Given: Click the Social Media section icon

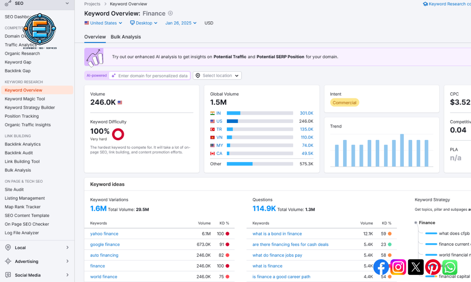Looking at the screenshot, I should pos(9,275).
